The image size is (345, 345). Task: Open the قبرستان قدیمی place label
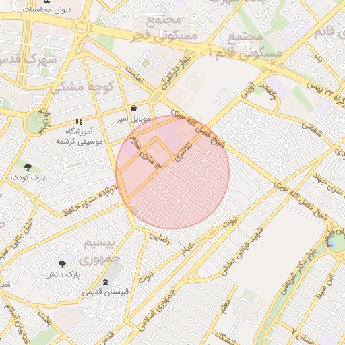tap(105, 292)
